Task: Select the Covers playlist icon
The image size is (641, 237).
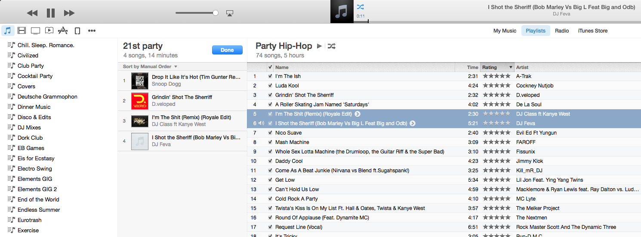Action: pyautogui.click(x=11, y=86)
